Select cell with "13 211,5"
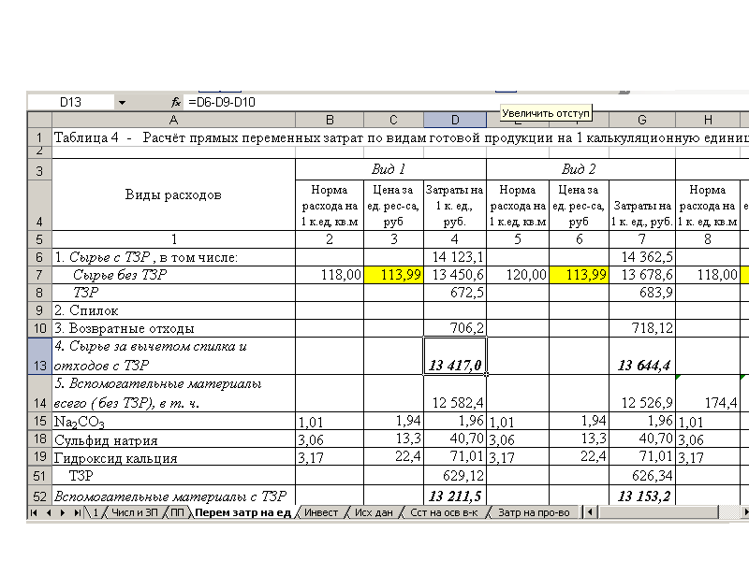Viewport: 749px width, 561px height. (455, 496)
